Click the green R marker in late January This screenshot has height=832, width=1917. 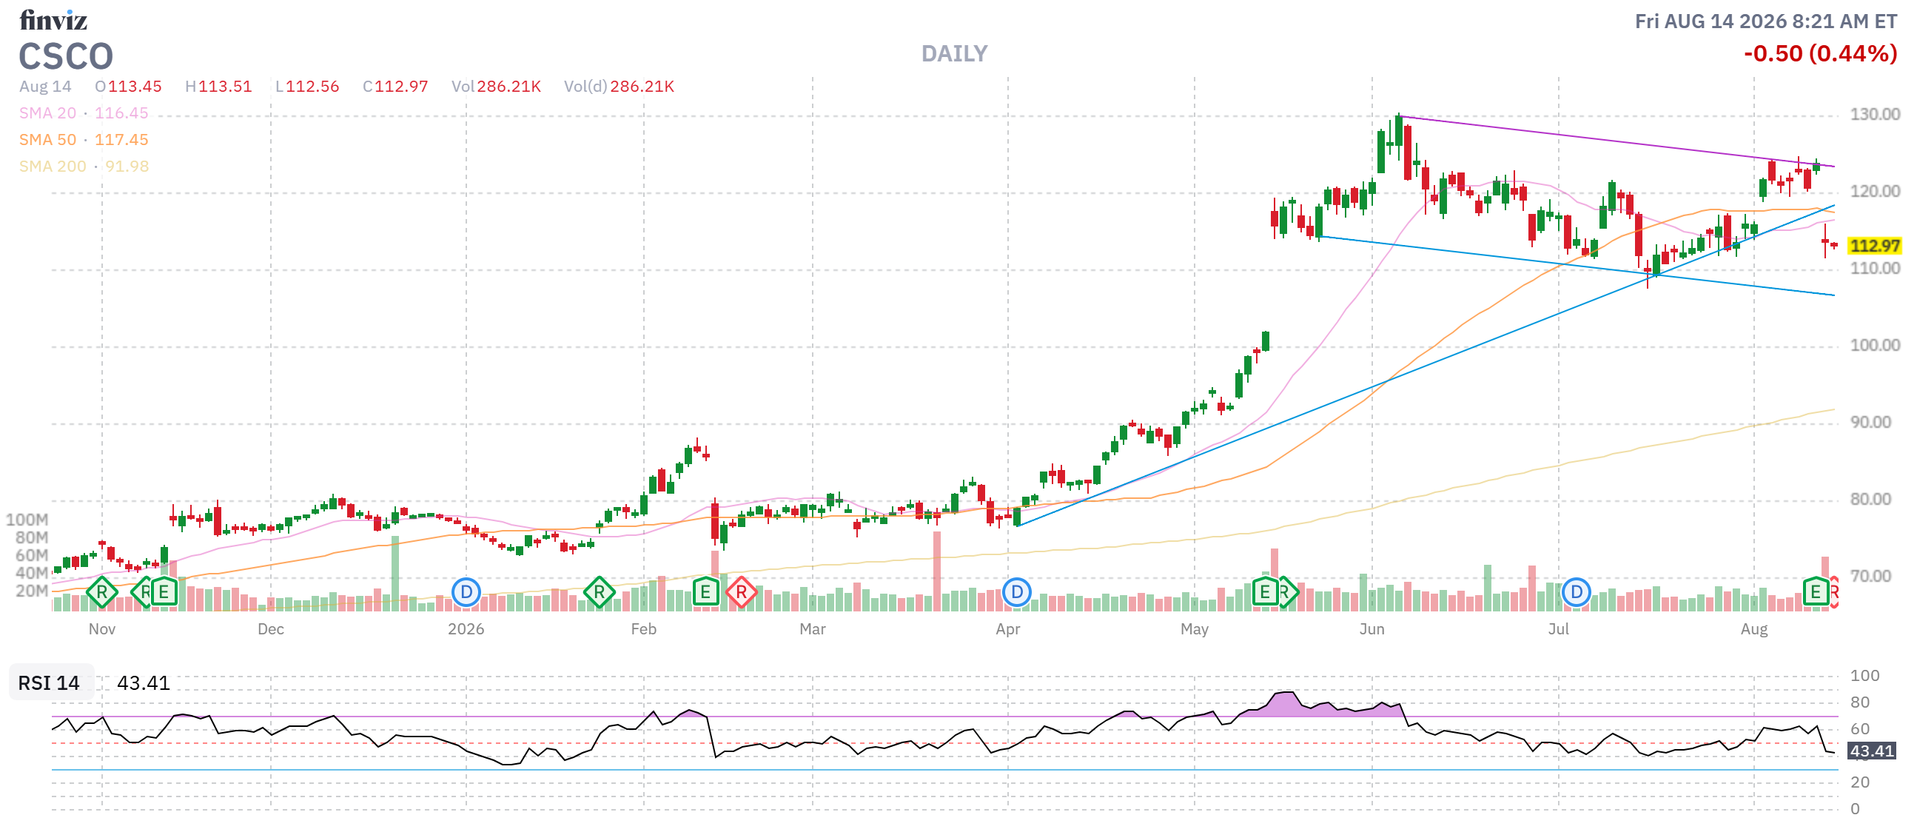pos(599,592)
